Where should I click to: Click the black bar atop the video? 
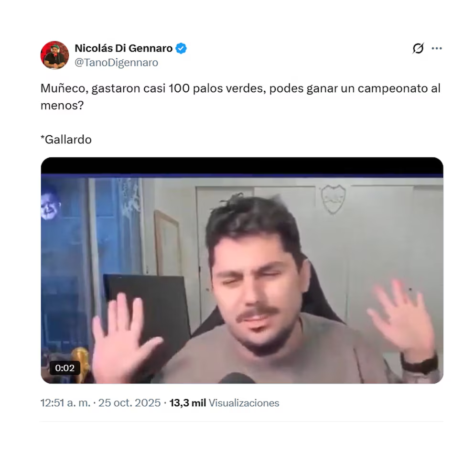click(x=242, y=165)
